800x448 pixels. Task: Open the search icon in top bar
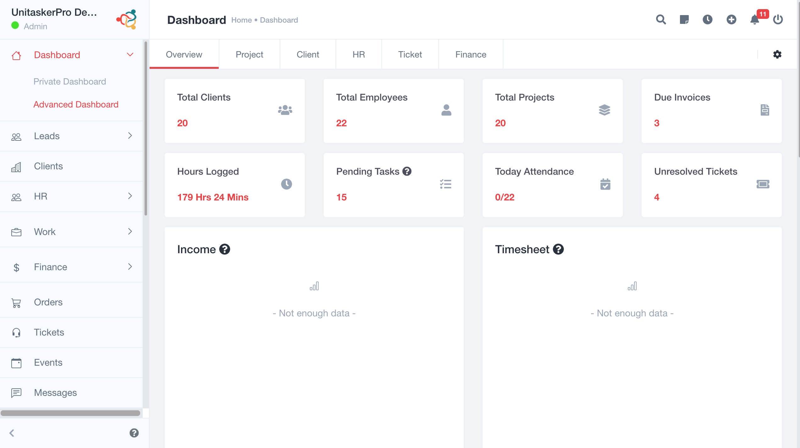pyautogui.click(x=660, y=19)
